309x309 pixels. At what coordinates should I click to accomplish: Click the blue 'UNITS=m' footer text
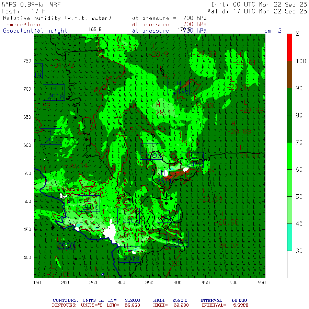[x=93, y=300]
